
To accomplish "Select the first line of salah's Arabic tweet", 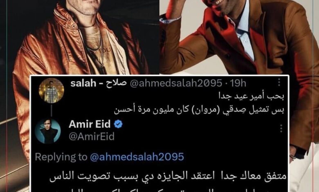I will point(251,96).
